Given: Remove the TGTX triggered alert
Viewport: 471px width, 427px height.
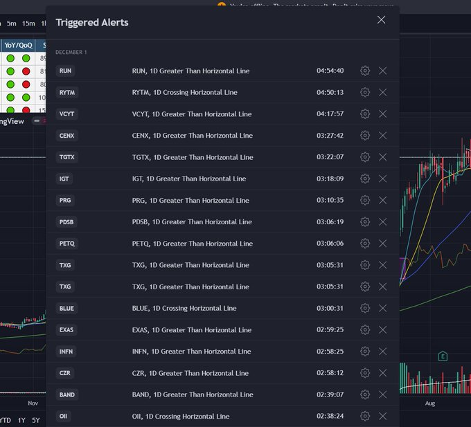Looking at the screenshot, I should pyautogui.click(x=382, y=157).
